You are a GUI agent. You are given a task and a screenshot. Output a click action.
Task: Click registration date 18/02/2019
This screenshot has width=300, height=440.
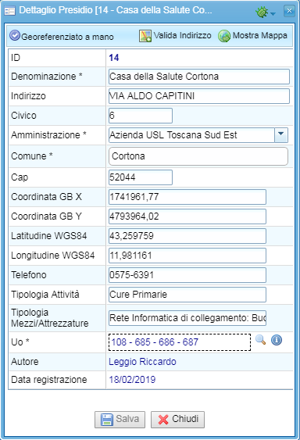click(x=132, y=380)
